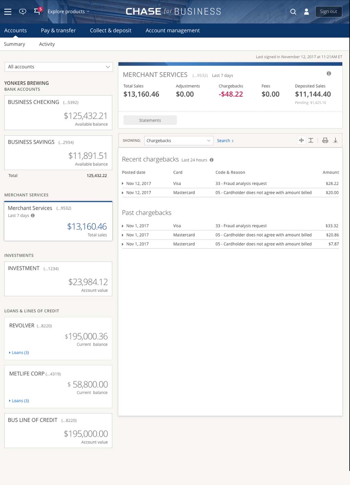The width and height of the screenshot is (350, 485).
Task: Click the Code & Reason column header
Action: 230,172
